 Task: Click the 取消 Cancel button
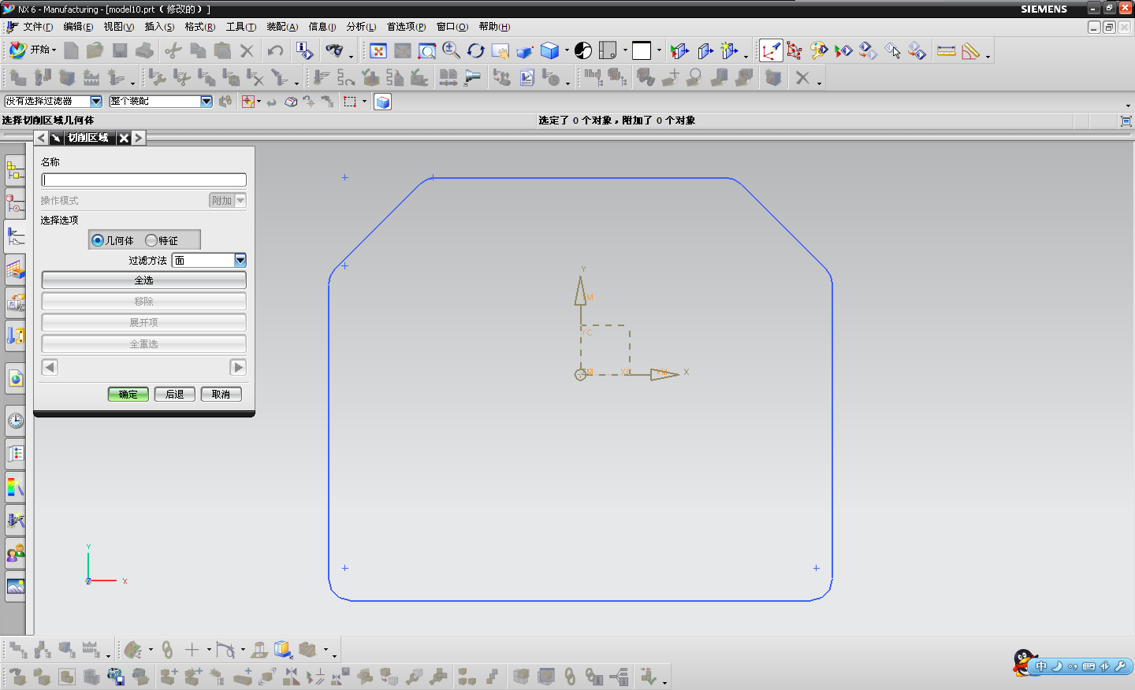pyautogui.click(x=221, y=395)
